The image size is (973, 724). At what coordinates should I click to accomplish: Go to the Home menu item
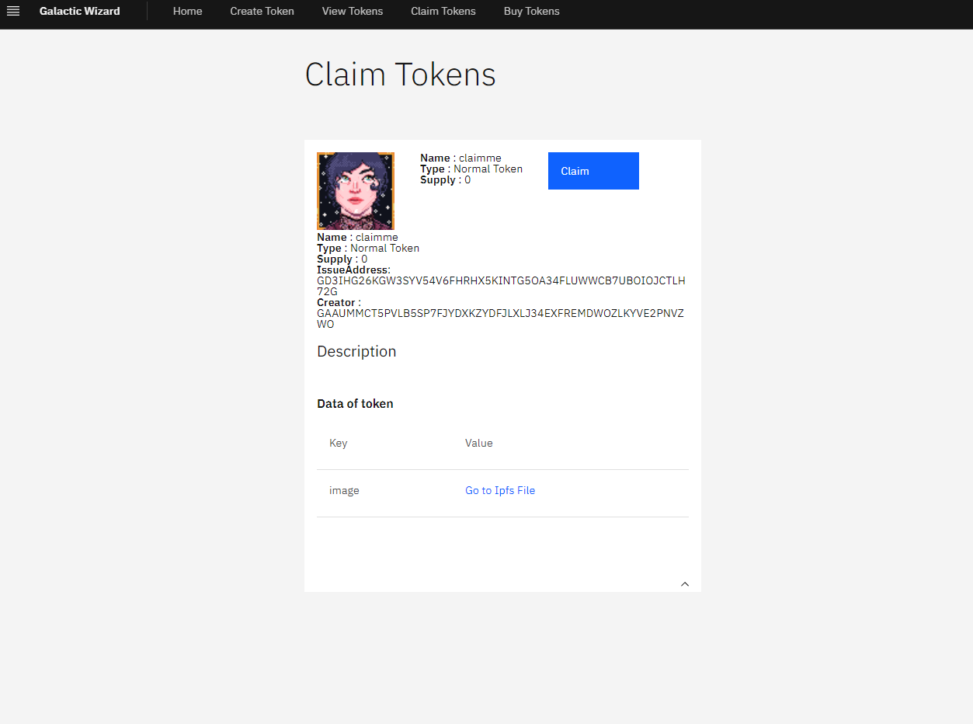[x=188, y=11]
